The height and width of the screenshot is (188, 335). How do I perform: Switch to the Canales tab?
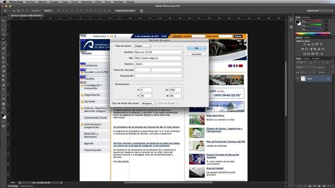tap(306, 58)
